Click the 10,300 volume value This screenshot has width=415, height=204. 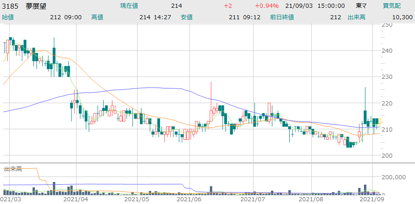[401, 17]
